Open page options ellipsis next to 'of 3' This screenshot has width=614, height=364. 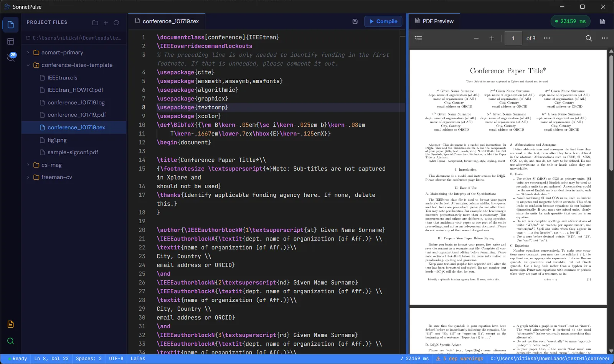point(547,38)
